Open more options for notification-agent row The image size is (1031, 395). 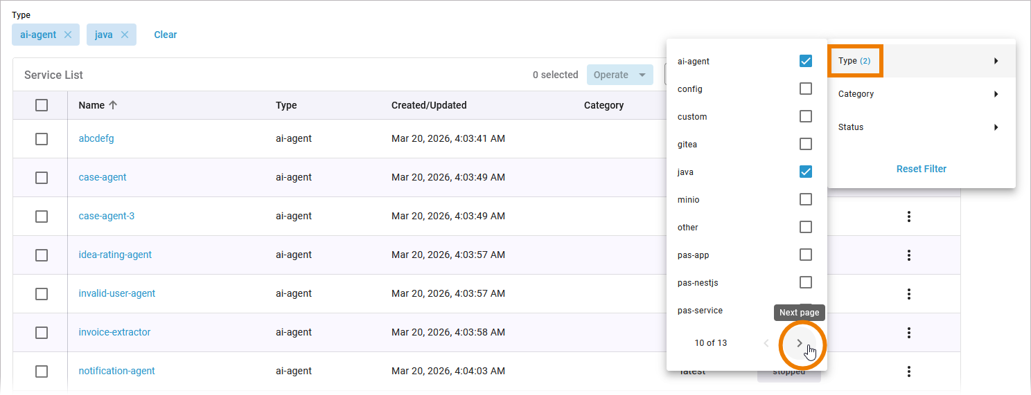point(908,371)
